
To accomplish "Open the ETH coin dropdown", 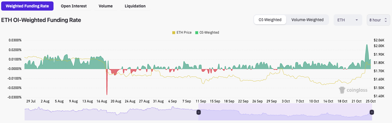I will tap(348, 20).
